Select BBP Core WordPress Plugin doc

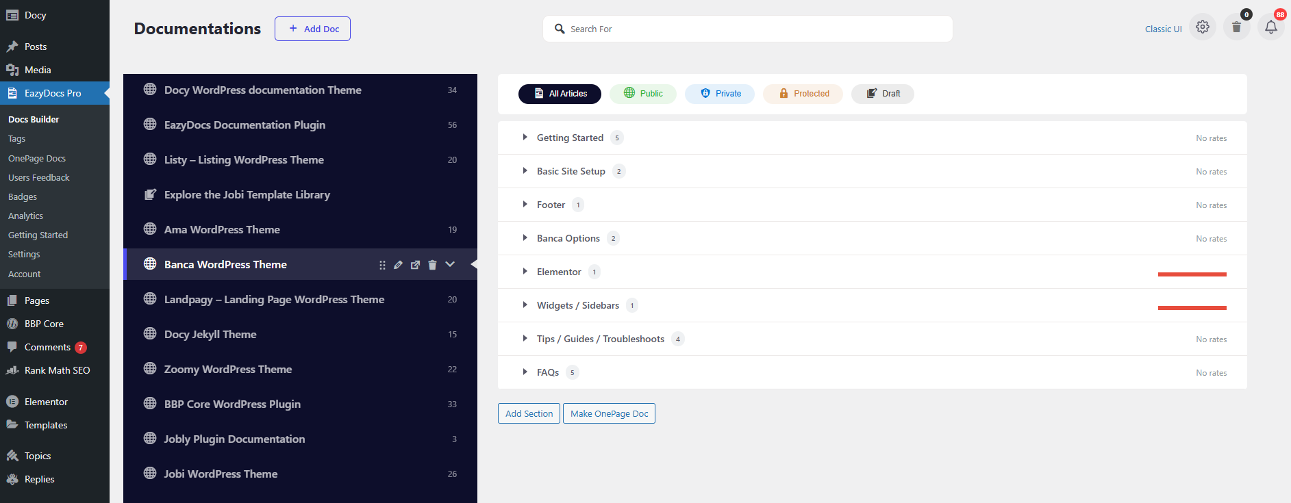pos(300,404)
